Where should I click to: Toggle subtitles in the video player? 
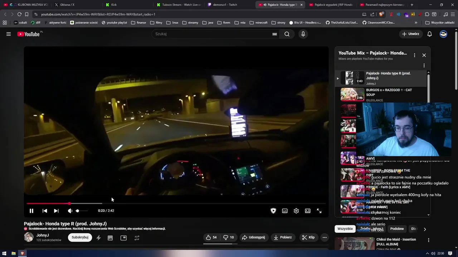pyautogui.click(x=285, y=211)
